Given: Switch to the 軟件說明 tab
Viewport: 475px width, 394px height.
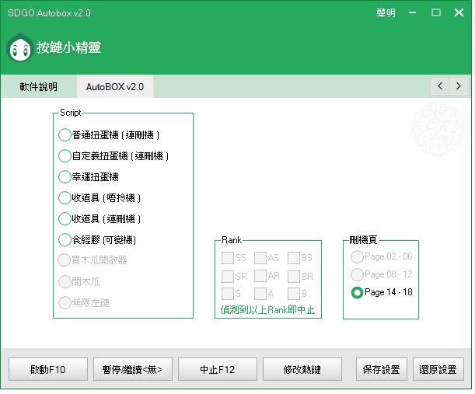Looking at the screenshot, I should [39, 86].
